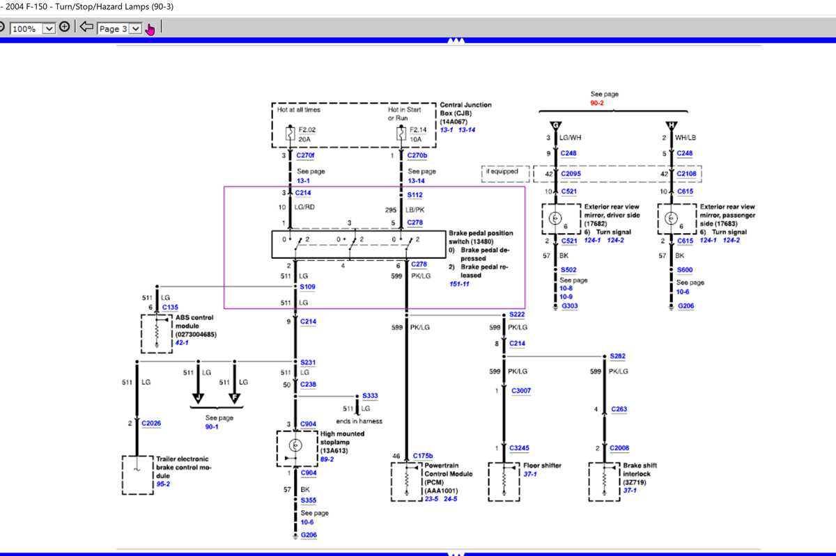Follow page link 23-5 for PCM
Viewport: 836px width, 556px height.
432,499
